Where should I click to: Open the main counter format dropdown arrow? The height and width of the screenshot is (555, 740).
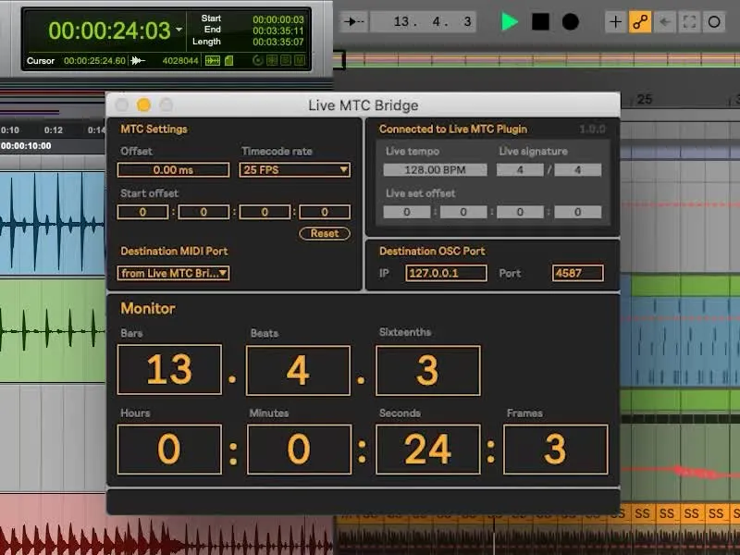click(x=179, y=30)
